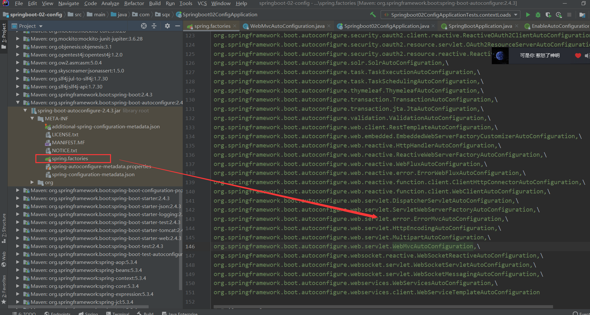Viewport: 590px width, 315px height.
Task: Hide the Project panel with minus icon
Action: 178,26
